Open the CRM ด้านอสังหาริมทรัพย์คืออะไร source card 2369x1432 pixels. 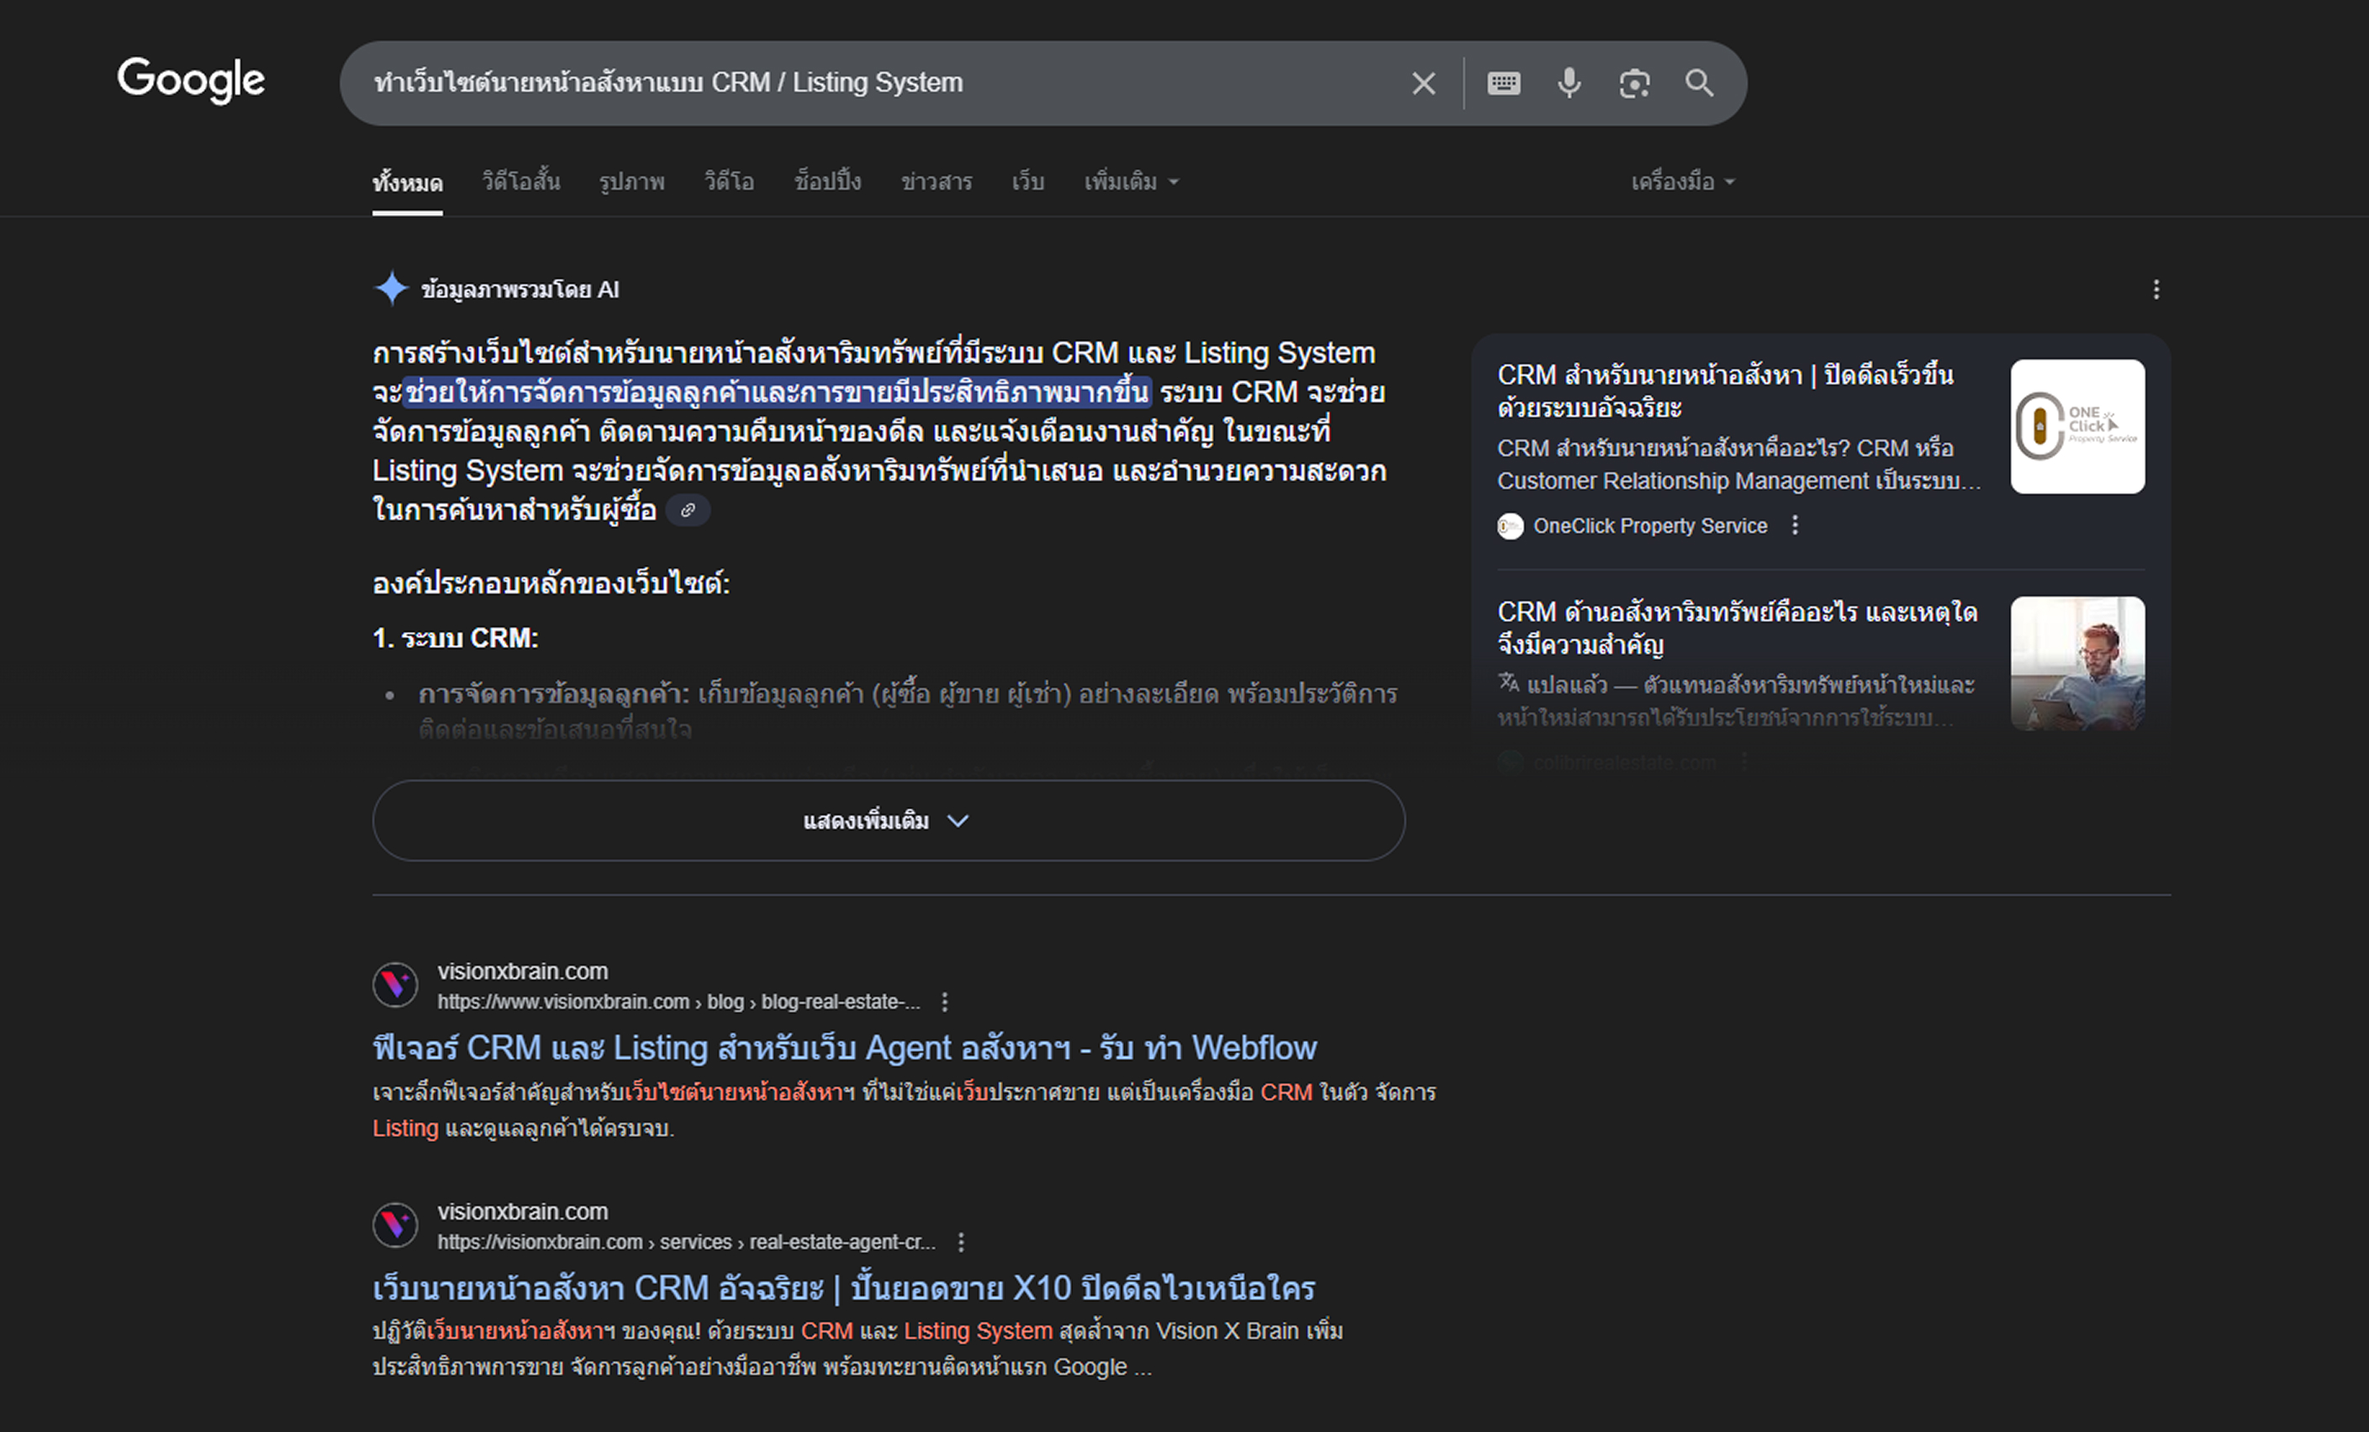point(1736,628)
